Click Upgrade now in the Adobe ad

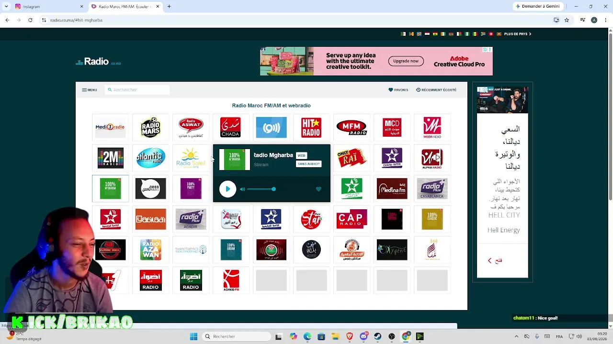click(406, 61)
